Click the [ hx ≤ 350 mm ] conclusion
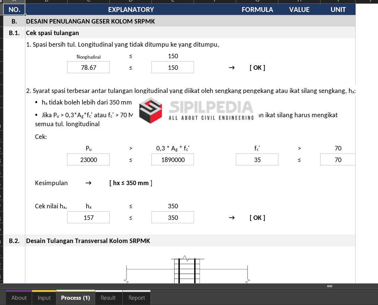 click(131, 183)
